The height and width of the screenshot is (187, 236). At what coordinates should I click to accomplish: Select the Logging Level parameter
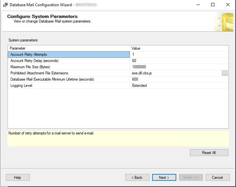click(69, 86)
